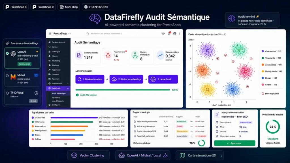Expand the International menu chevron
Screen dimensions: 290x163
coord(68,83)
